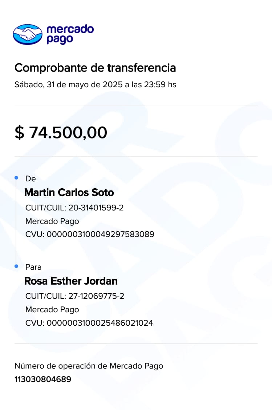Screen dimensions: 272x410
Task: Select sender name Martin Carlos Soto
Action: 69,193
